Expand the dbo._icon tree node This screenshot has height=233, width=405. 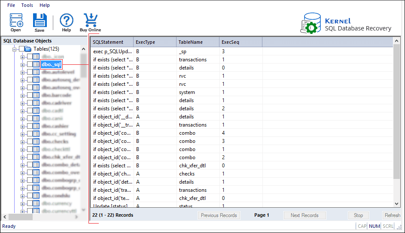pos(22,57)
